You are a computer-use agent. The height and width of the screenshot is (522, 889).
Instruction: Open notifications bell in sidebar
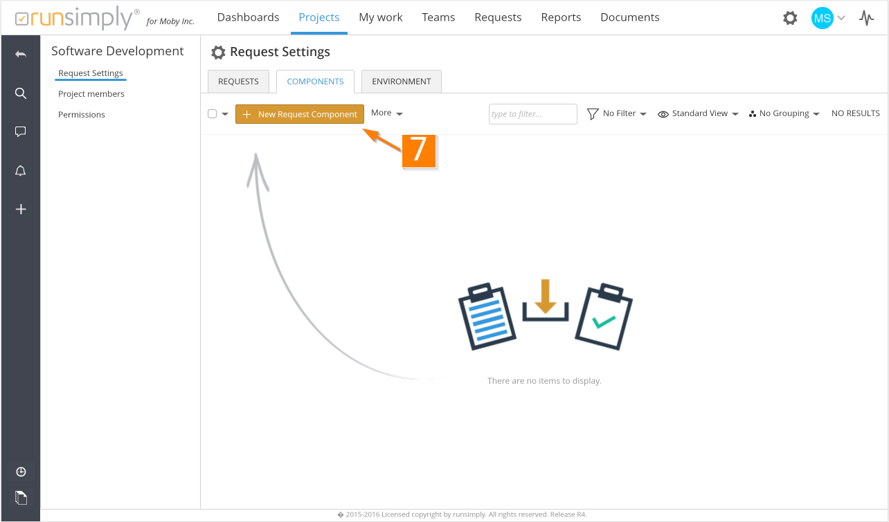tap(21, 171)
